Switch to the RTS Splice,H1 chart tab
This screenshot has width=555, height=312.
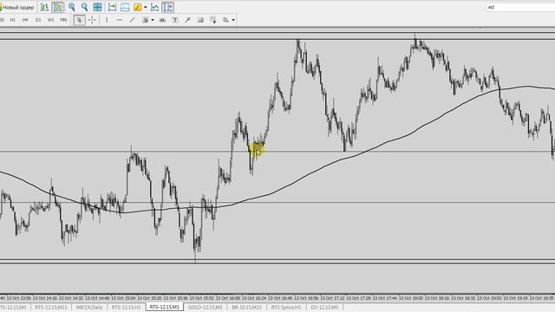coord(286,308)
